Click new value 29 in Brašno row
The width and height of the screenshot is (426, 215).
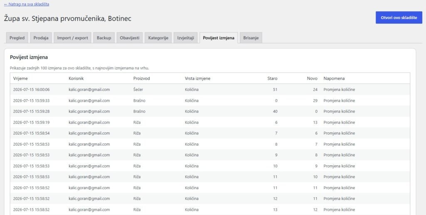pyautogui.click(x=315, y=100)
